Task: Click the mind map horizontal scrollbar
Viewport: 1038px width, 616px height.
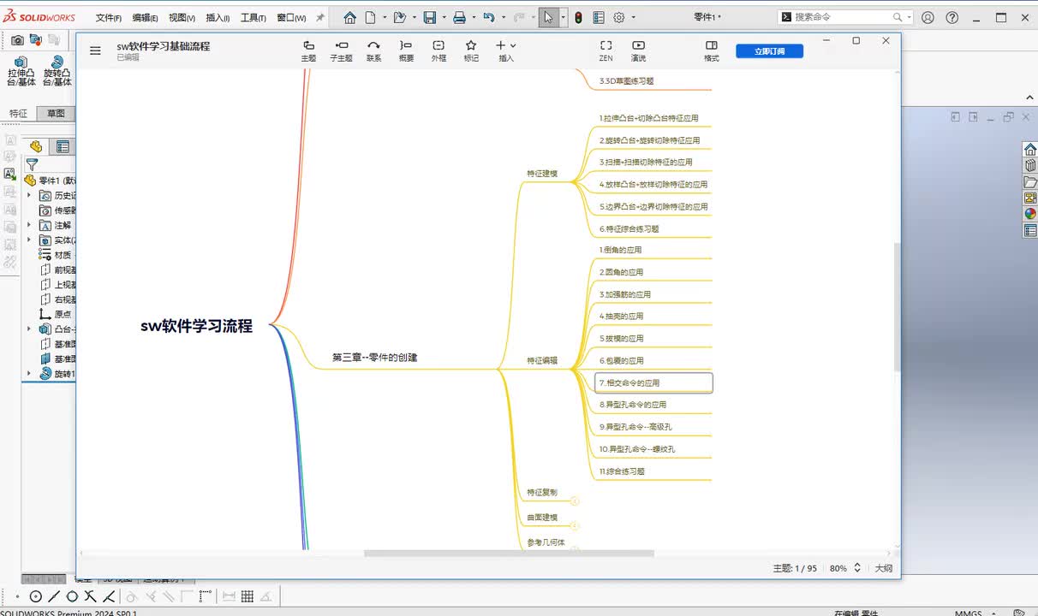Action: click(x=509, y=554)
